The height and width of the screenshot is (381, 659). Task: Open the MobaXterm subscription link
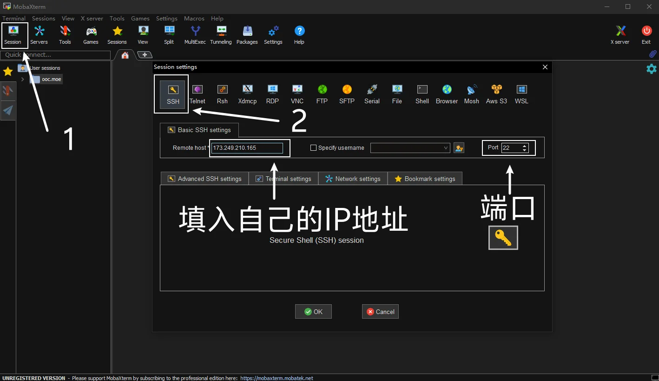point(277,378)
